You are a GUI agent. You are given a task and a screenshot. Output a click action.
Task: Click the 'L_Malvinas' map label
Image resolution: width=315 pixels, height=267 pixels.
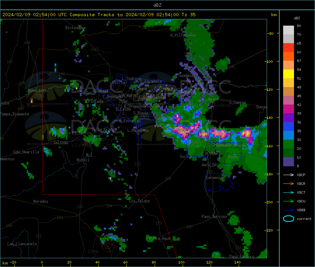pyautogui.click(x=138, y=130)
